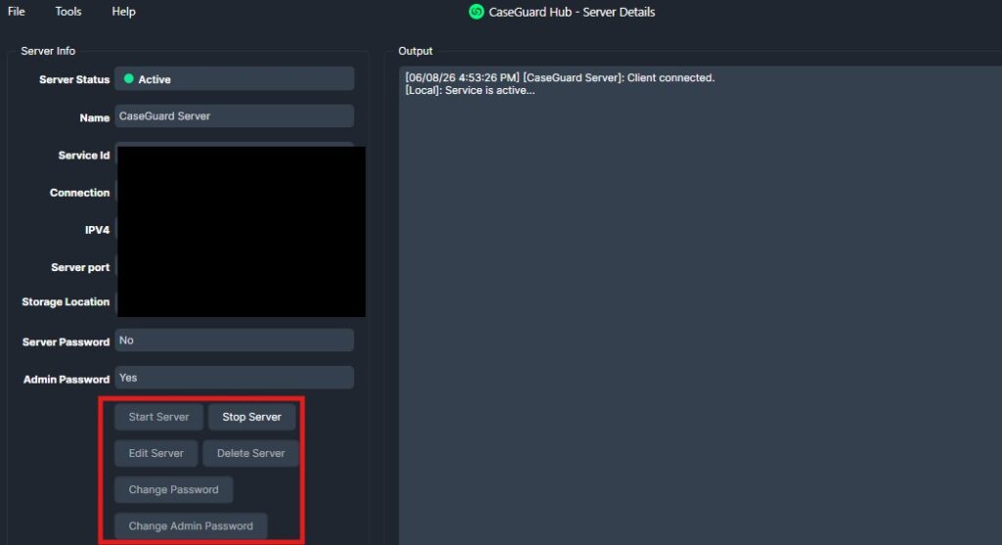The width and height of the screenshot is (1002, 545).
Task: Click the Output section header
Action: pos(415,51)
